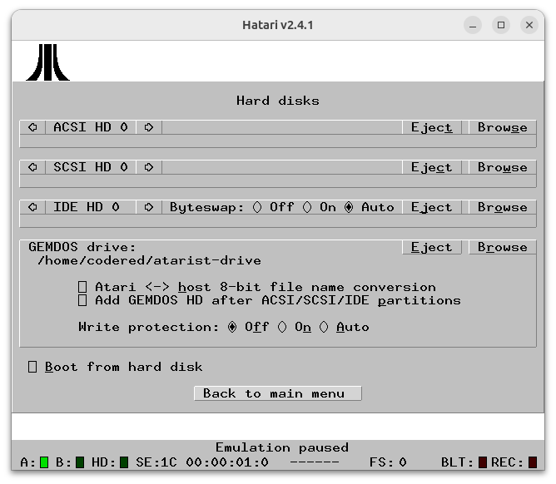Click the /home/codered/atarist-drive path text
Viewport: 556px width, 484px height.
pos(149,261)
